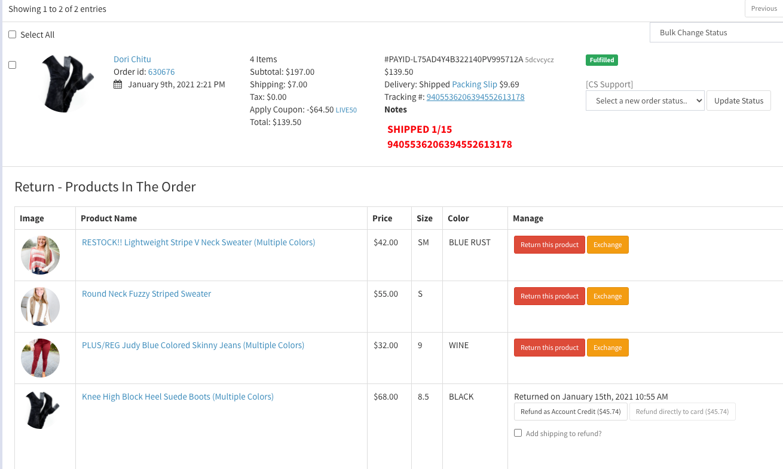The height and width of the screenshot is (469, 783).
Task: Open the Round Neck Fuzzy Striped Sweater link
Action: (x=146, y=294)
